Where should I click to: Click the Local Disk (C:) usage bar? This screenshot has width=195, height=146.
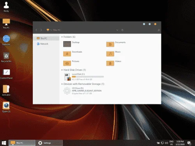pyautogui.click(x=88, y=77)
